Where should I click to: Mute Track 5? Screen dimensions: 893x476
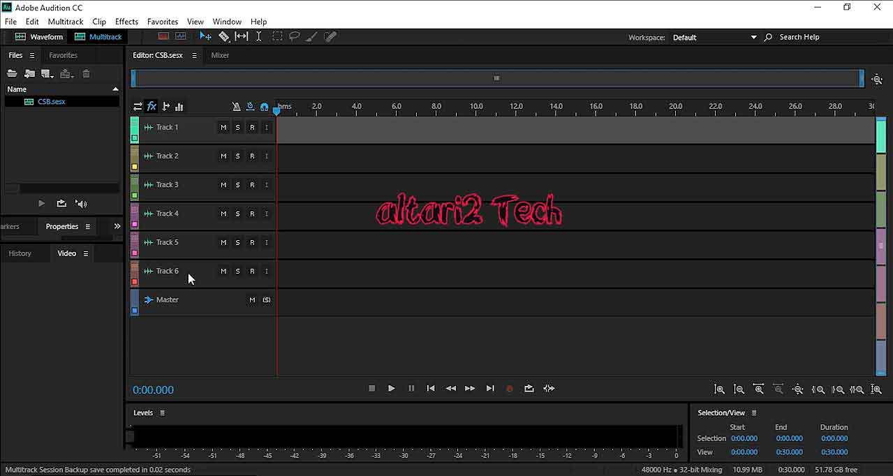223,242
